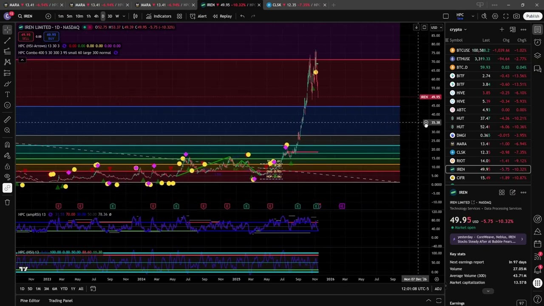Collapse the indicator legend arrow
Image resolution: width=544 pixels, height=306 pixels.
(22, 60)
